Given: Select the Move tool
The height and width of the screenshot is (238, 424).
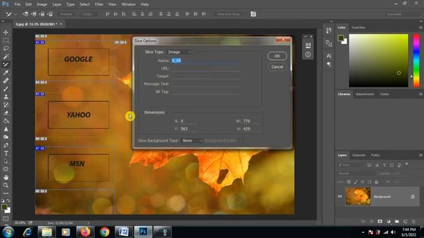Looking at the screenshot, I should coord(6,32).
